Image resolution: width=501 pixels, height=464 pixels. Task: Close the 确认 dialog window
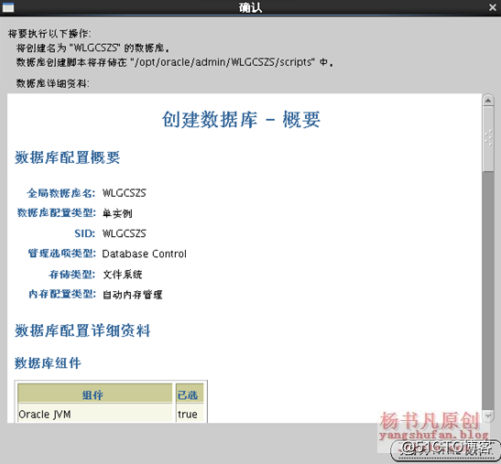click(x=493, y=7)
